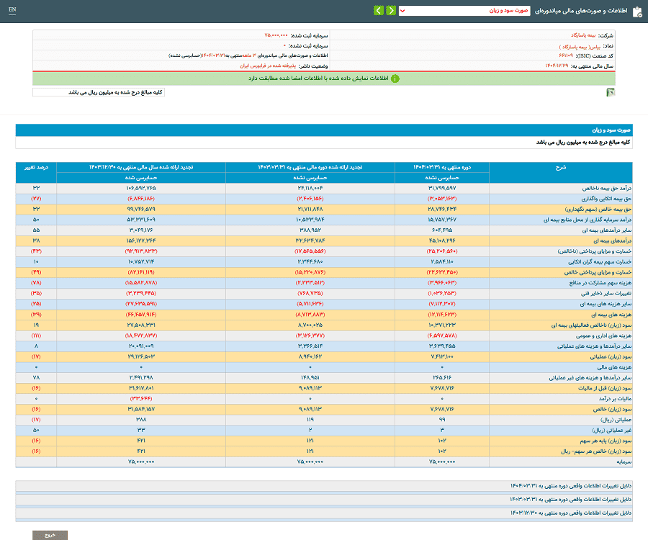Open the صورت سود و زیان statement dropdown

(464, 11)
